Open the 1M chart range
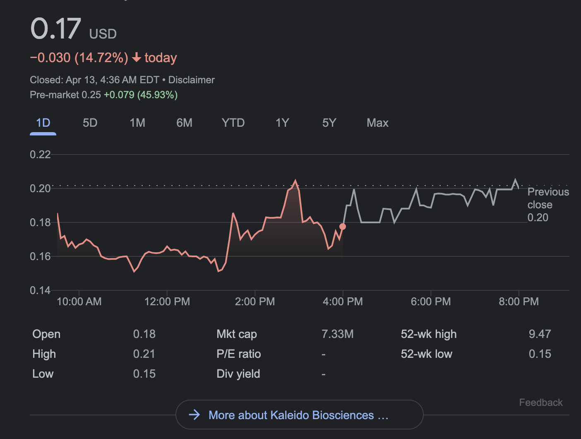The height and width of the screenshot is (439, 581). [137, 123]
